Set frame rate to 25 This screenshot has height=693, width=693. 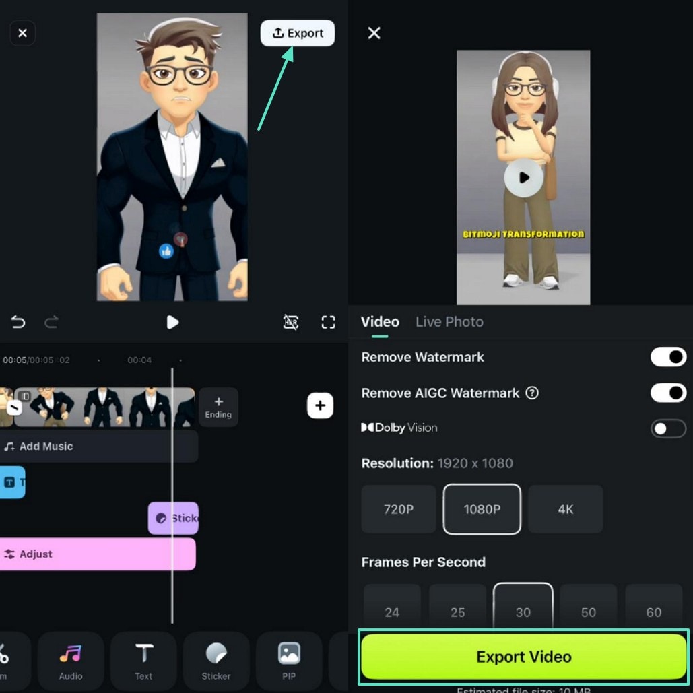point(457,607)
